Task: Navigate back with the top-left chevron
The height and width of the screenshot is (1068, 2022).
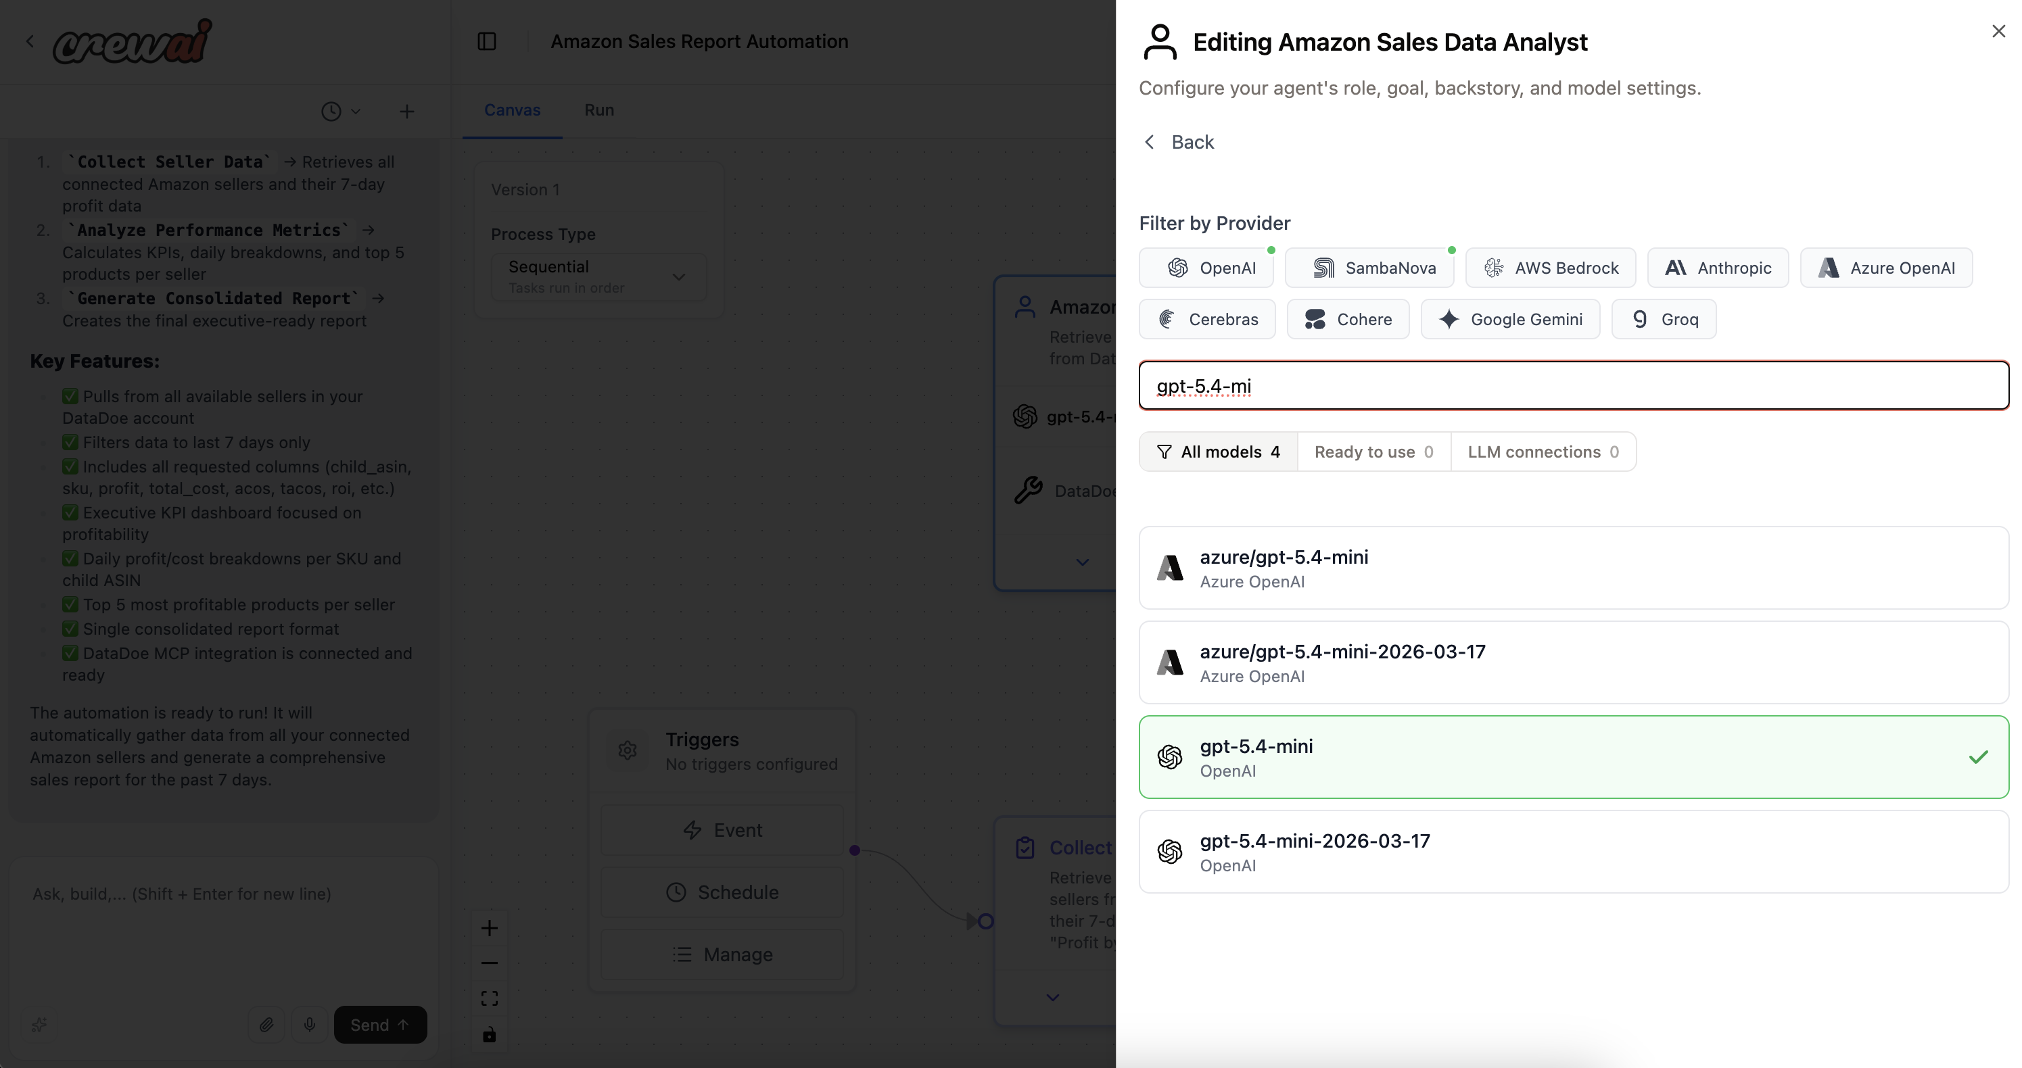Action: pos(30,42)
